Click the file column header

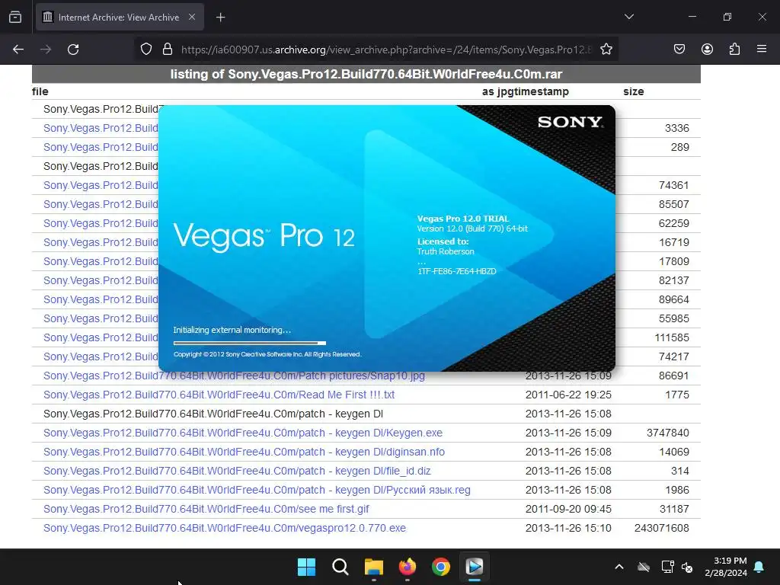click(40, 91)
